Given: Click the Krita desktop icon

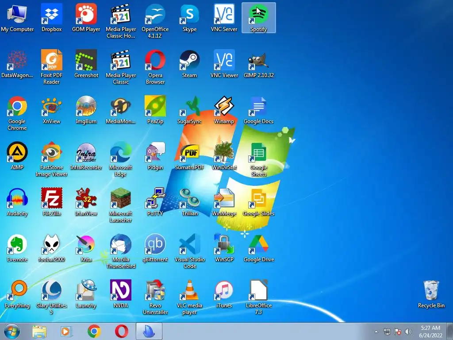Looking at the screenshot, I should [86, 248].
